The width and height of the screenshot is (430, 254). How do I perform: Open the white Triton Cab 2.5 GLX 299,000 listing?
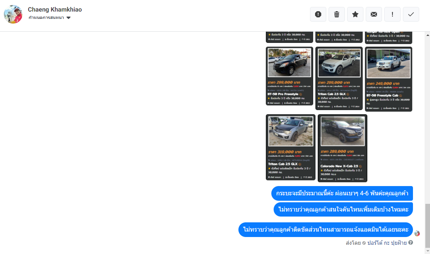point(339,78)
